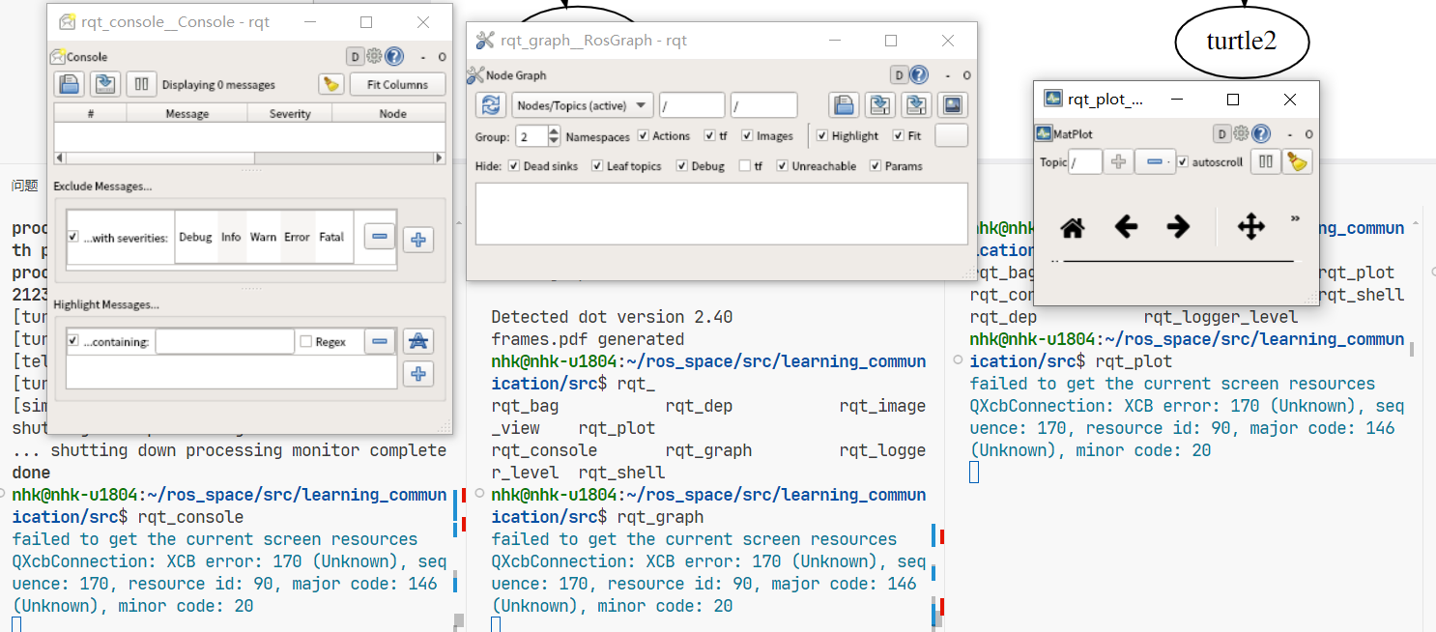Open the remove topic minus dropdown in MatPlot

click(x=1155, y=162)
